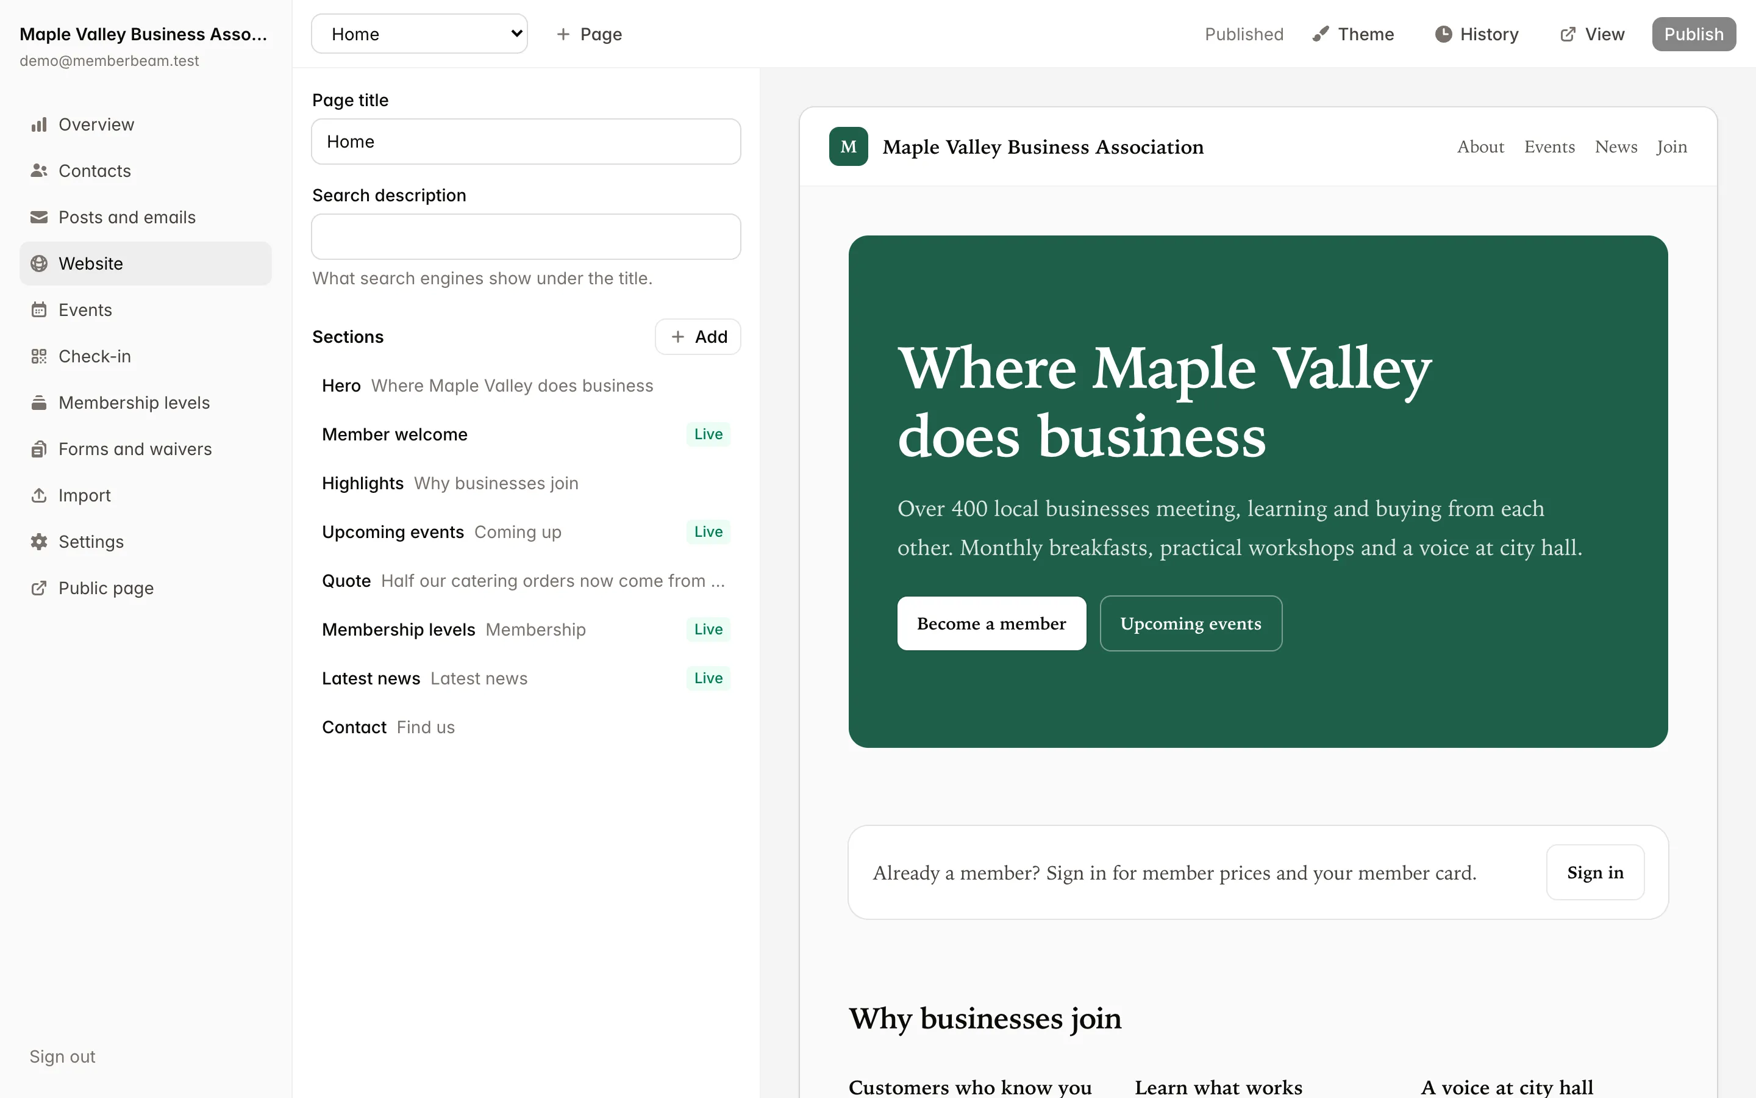
Task: Click Sign out in the sidebar
Action: pos(62,1057)
